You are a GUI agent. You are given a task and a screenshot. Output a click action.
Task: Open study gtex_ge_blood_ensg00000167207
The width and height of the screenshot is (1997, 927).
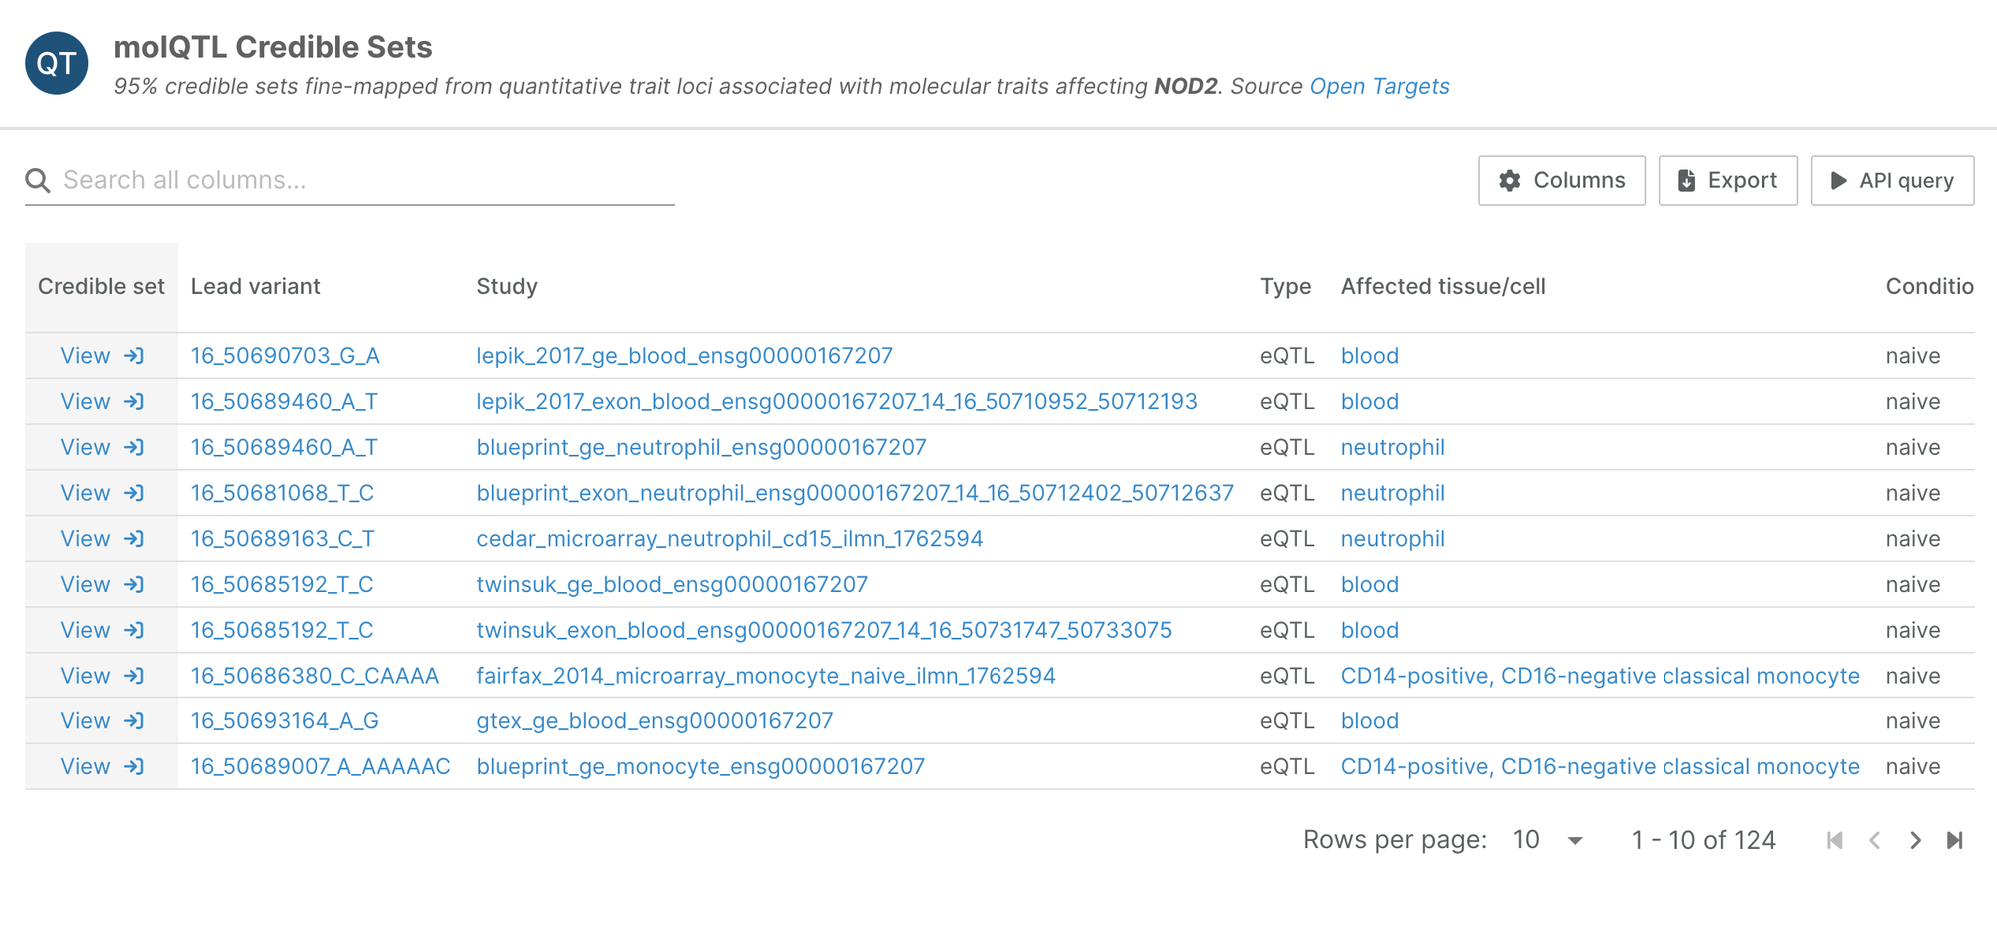point(654,721)
